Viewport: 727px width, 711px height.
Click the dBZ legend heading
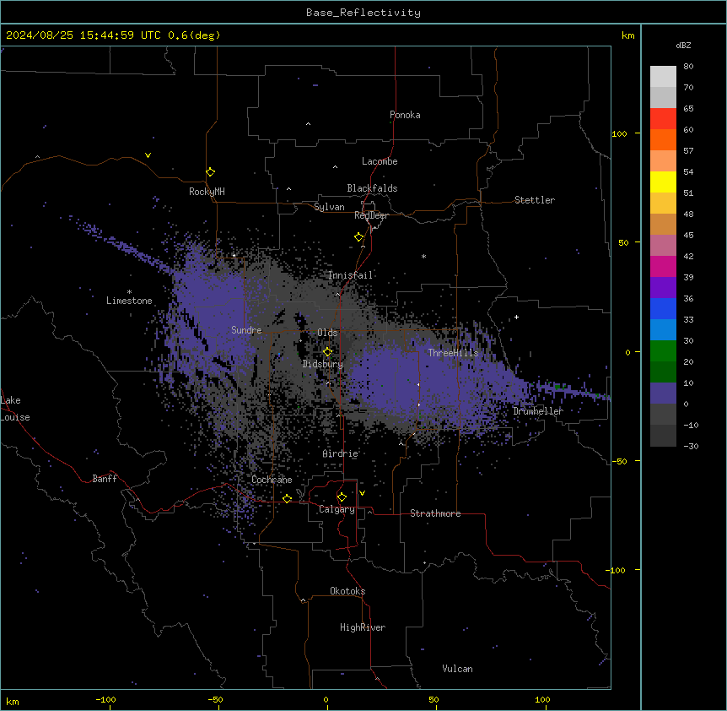[683, 45]
